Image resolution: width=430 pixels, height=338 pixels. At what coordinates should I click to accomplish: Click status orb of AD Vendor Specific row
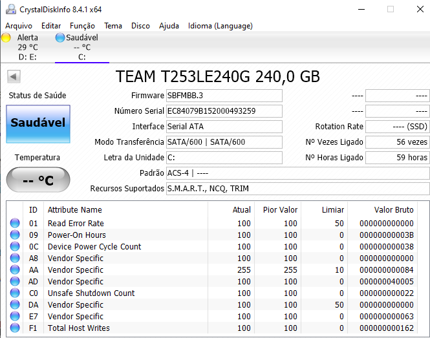pos(15,281)
